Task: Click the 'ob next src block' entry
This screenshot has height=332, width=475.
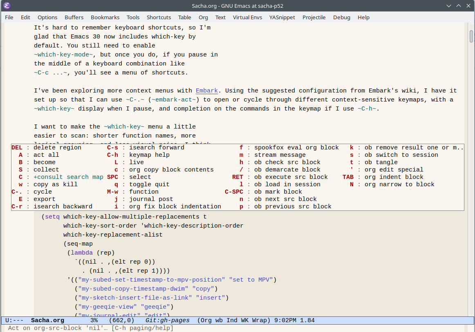Action: coord(285,199)
